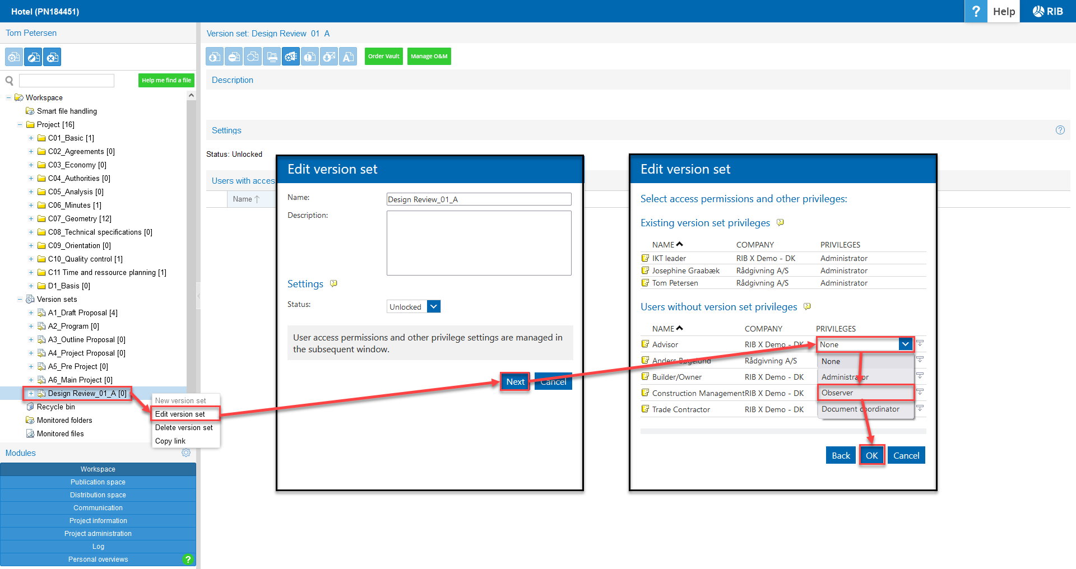Select Observer in the privileges list
This screenshot has height=569, width=1076.
837,393
